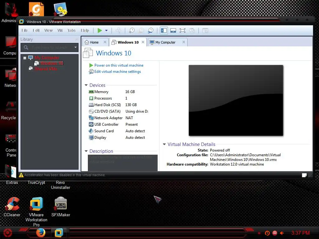Click the Processors device icon
Viewport: 319px width, 239px height.
91,98
